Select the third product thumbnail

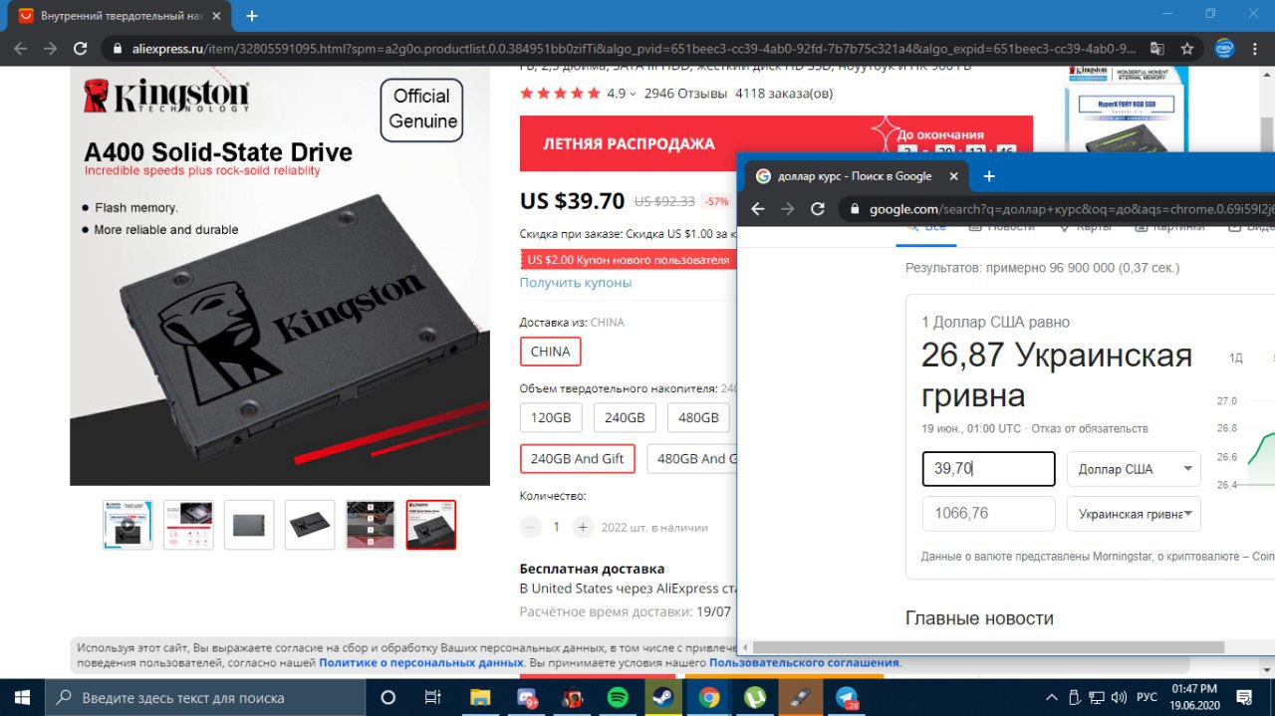(x=249, y=525)
